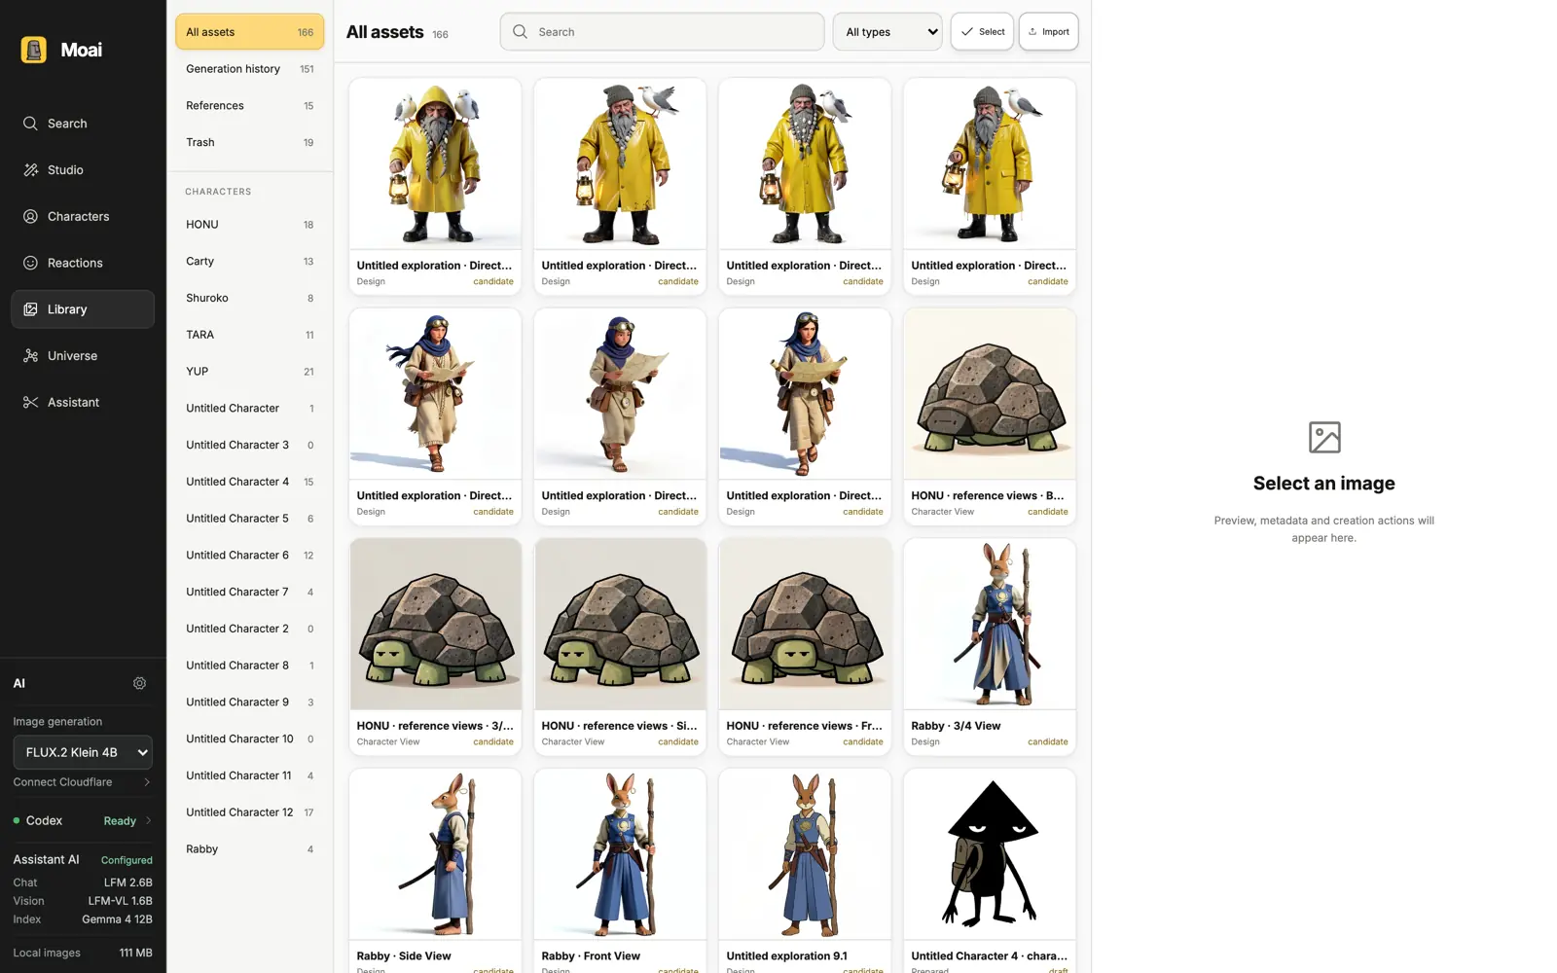Click the magnifier icon in search field
The image size is (1557, 973).
(521, 31)
